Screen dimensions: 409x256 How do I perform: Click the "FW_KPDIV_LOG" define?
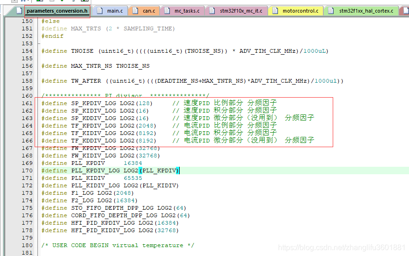coord(94,148)
